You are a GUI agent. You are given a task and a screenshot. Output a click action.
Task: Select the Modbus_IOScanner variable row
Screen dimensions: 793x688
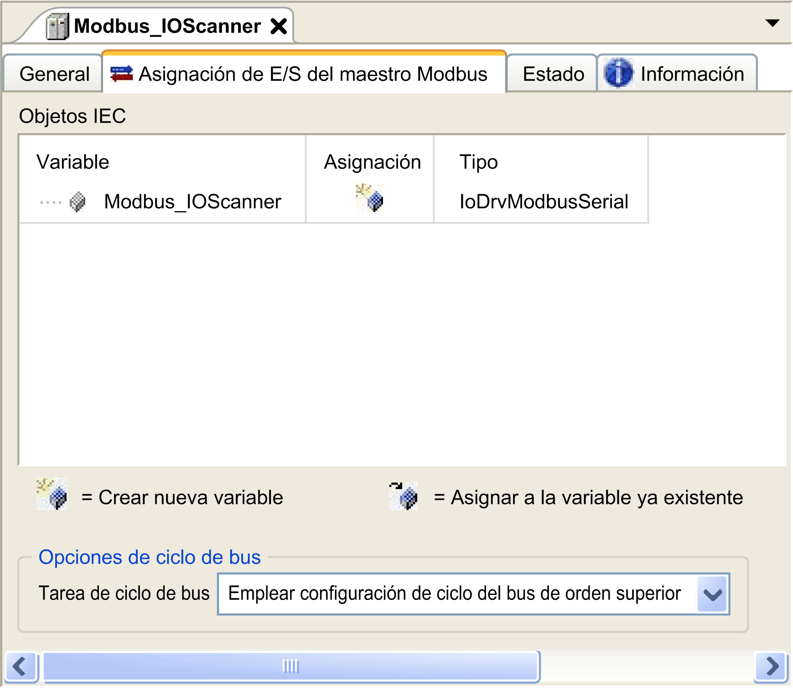192,202
